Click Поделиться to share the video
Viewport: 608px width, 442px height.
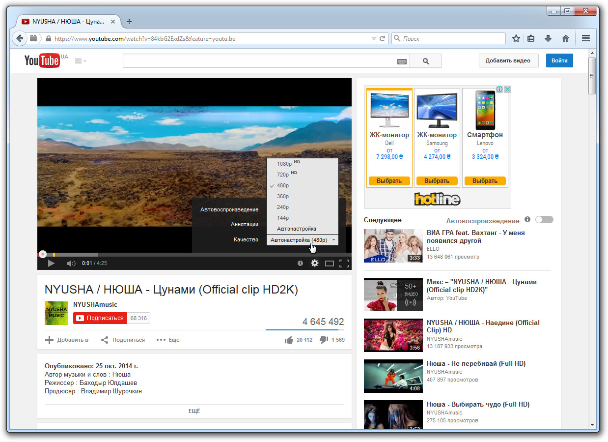pos(123,340)
